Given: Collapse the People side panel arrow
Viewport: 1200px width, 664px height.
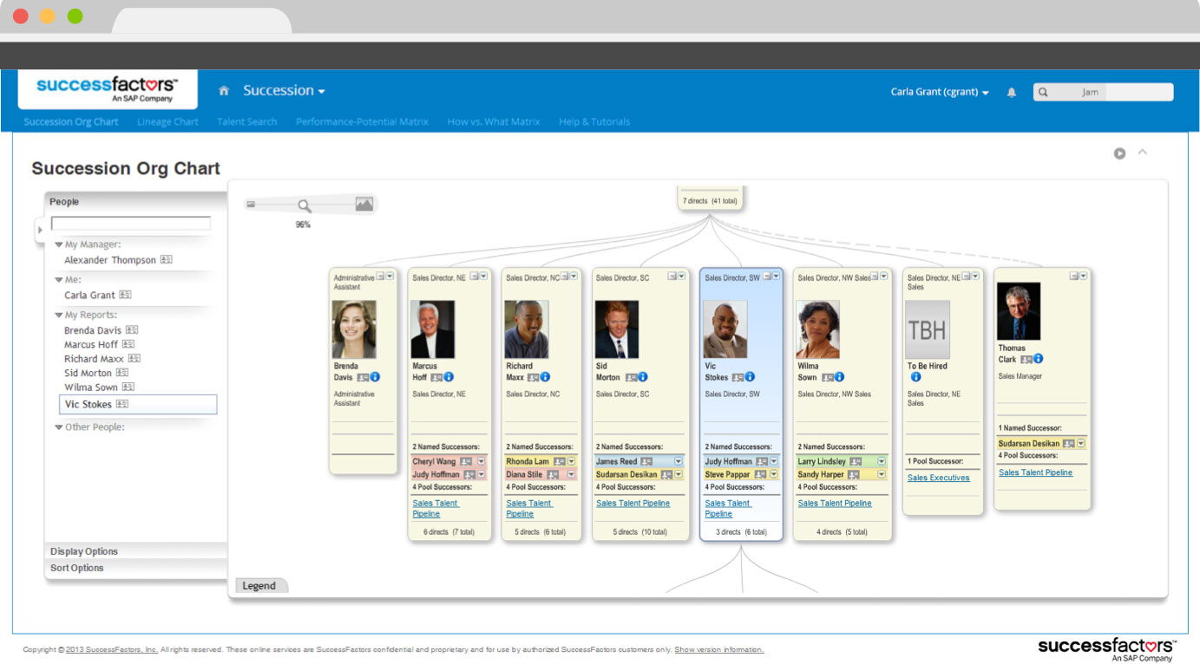Looking at the screenshot, I should tap(39, 231).
